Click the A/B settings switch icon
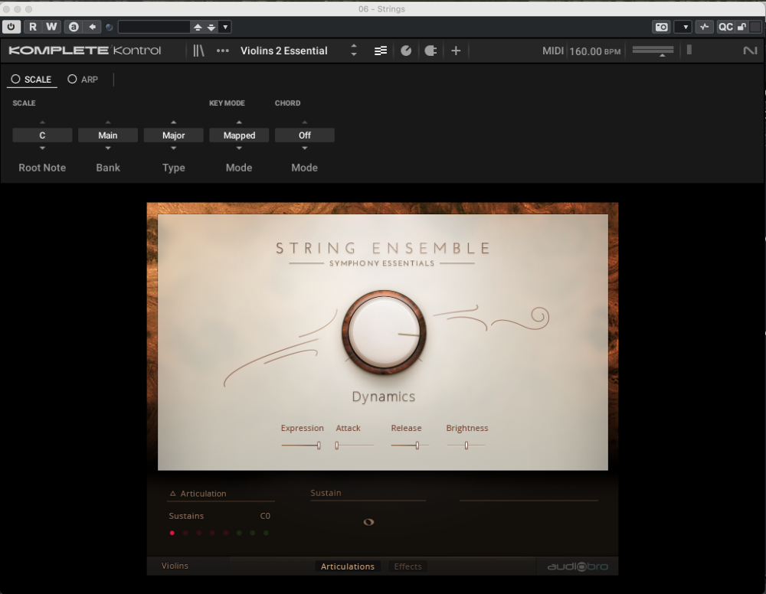The width and height of the screenshot is (766, 594). point(74,27)
